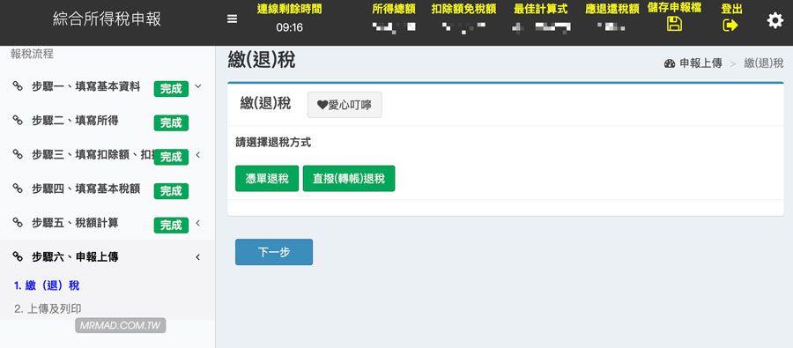Click the 愛心叮嚀 button
Viewport: 793px width, 348px height.
pos(345,105)
